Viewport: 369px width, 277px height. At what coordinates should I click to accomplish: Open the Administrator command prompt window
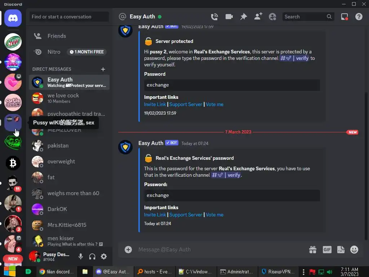[237, 272]
